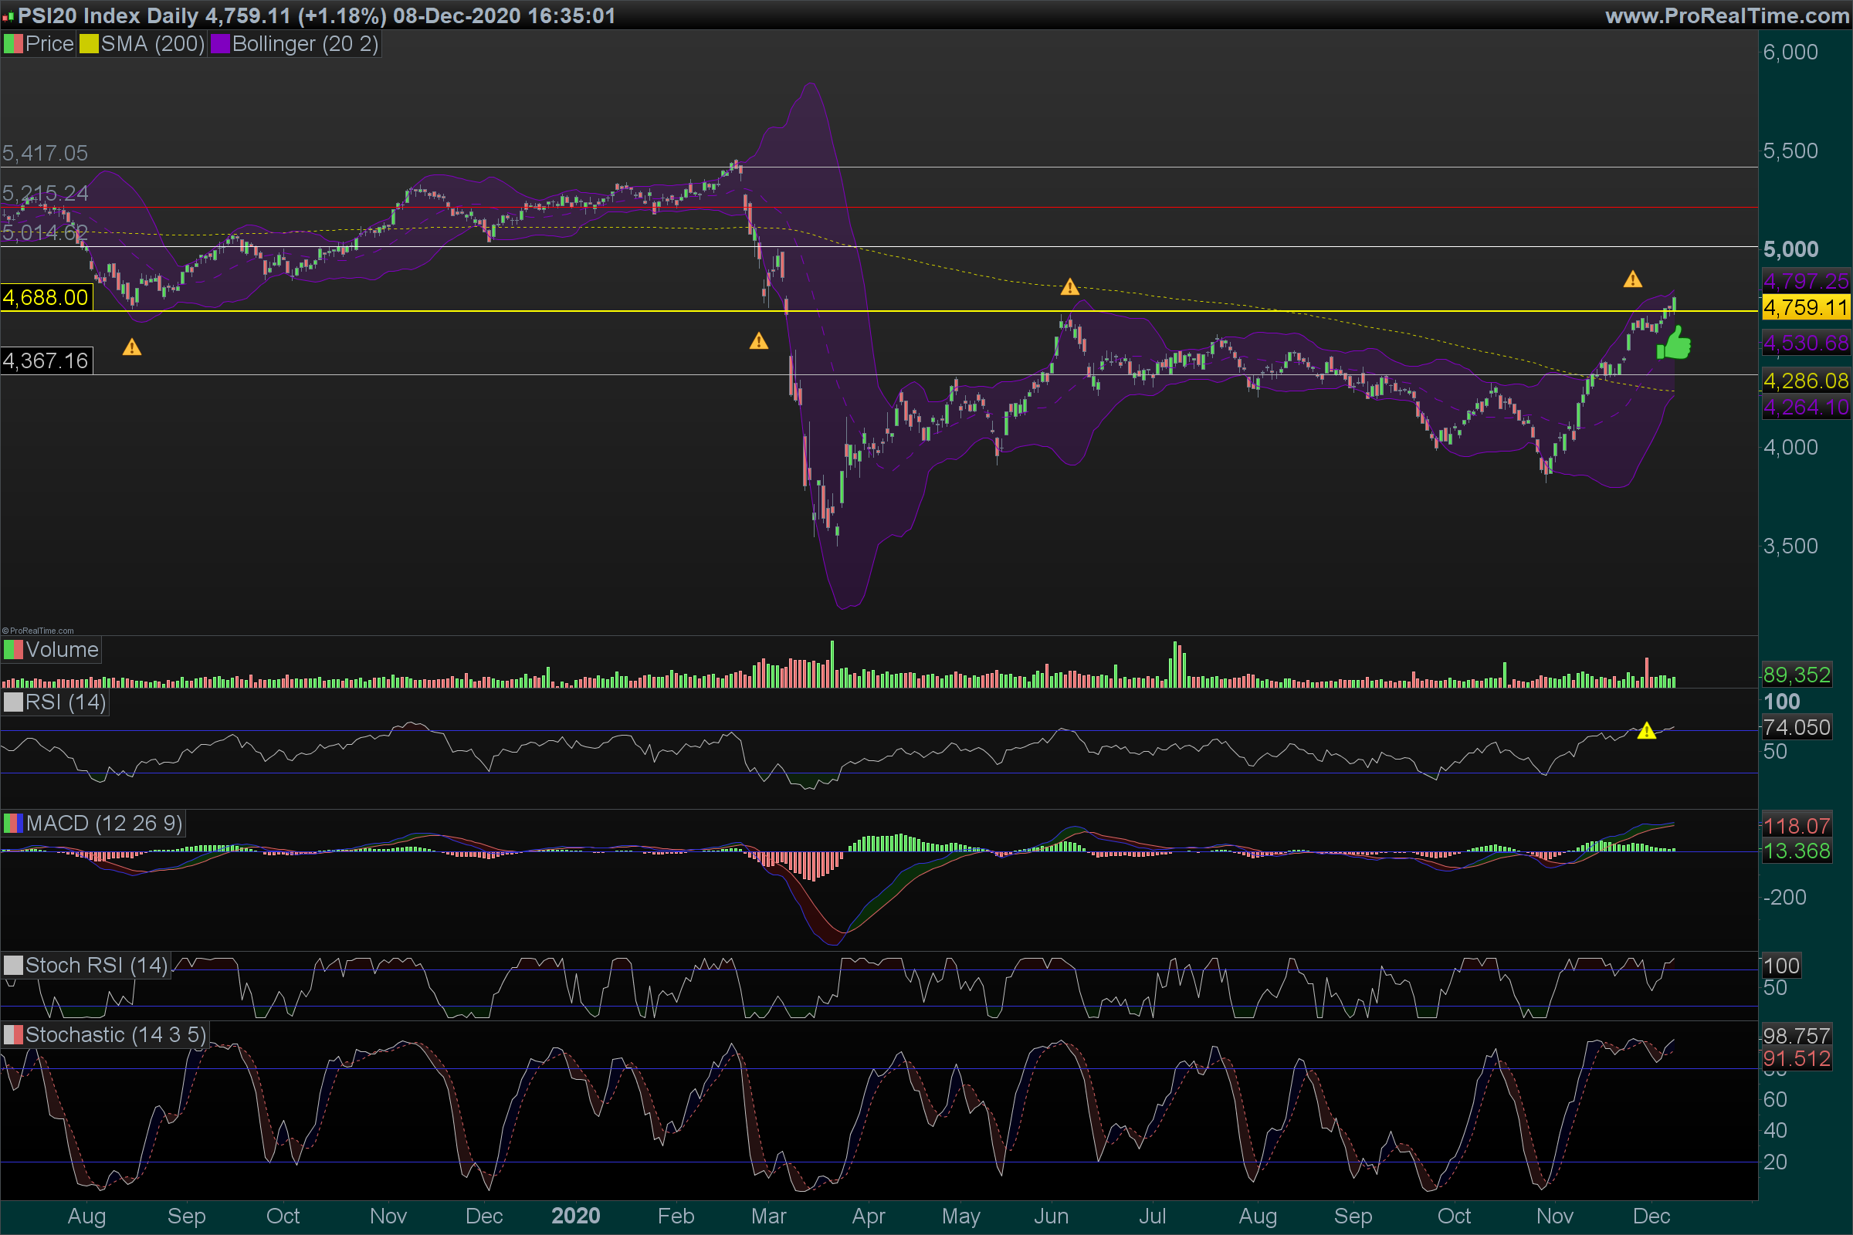Open the RSI (14) indicator label
Viewport: 1853px width, 1235px height.
point(65,702)
